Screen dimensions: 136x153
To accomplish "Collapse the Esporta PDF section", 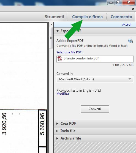I will point(95,31).
